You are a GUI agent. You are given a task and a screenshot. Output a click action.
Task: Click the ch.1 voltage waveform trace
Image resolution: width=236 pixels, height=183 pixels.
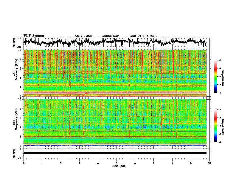pyautogui.click(x=115, y=42)
